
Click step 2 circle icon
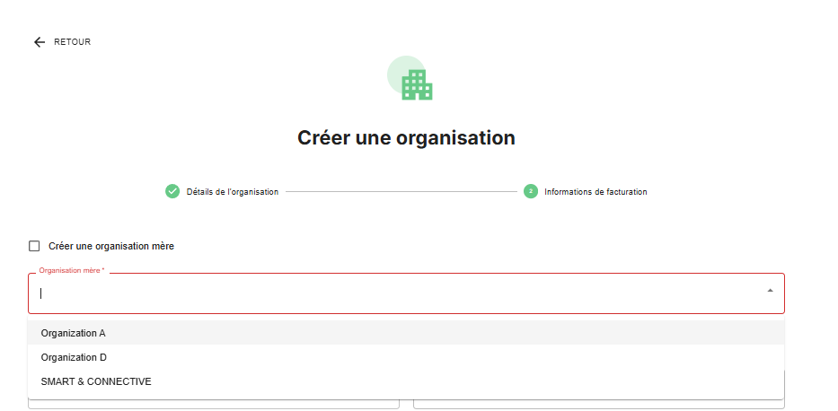pos(530,192)
